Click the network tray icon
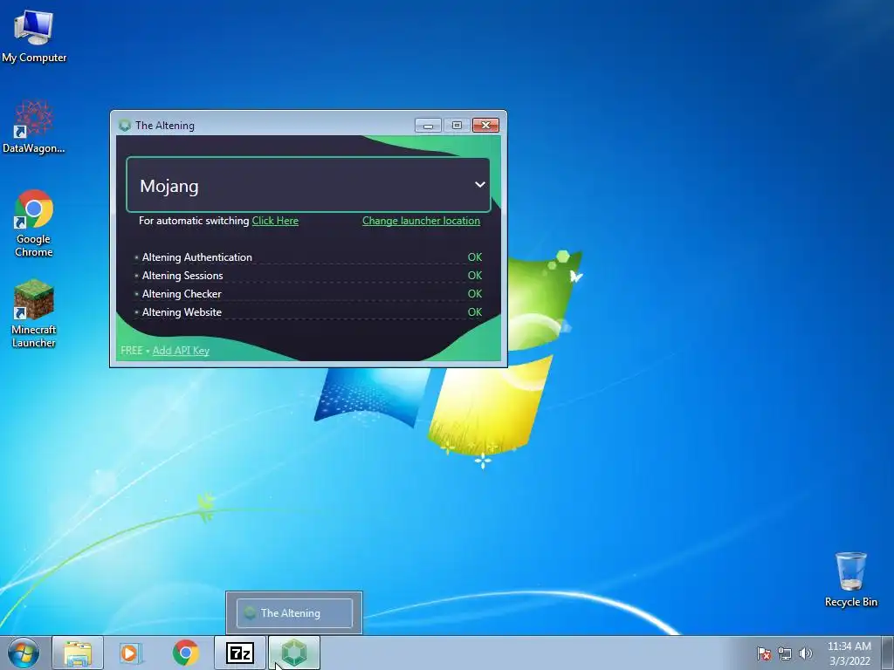 coord(785,653)
